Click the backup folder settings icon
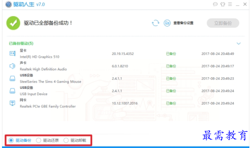The height and width of the screenshot is (148, 251). (x=167, y=23)
